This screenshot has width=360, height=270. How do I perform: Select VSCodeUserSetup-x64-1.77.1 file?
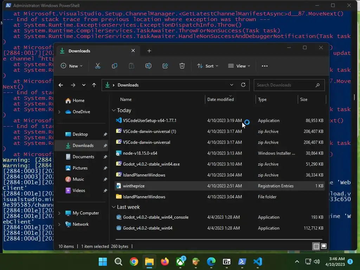click(x=219, y=121)
